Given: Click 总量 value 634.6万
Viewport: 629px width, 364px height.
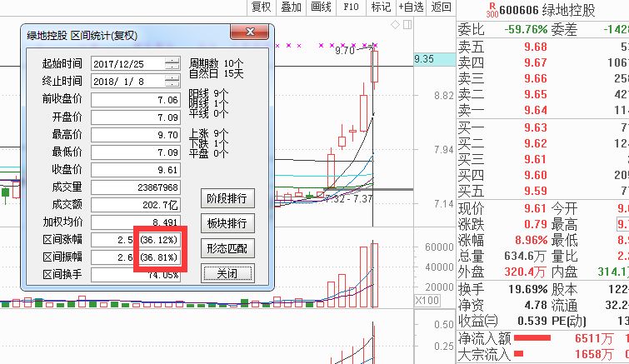Looking at the screenshot, I should [x=526, y=256].
